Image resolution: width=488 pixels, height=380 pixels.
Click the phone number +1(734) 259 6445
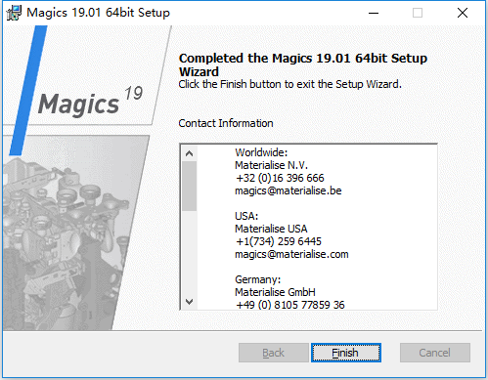pyautogui.click(x=279, y=241)
